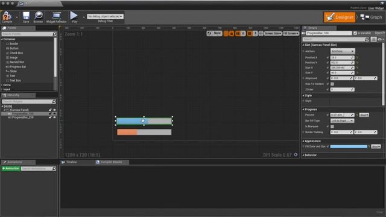This screenshot has height=217, width=386.
Task: Click the blue progress bar on canvas
Action: pos(144,121)
